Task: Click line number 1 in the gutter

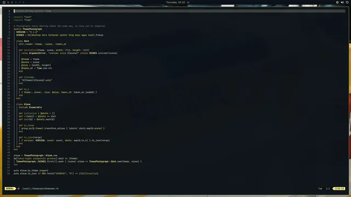Action: point(9,11)
